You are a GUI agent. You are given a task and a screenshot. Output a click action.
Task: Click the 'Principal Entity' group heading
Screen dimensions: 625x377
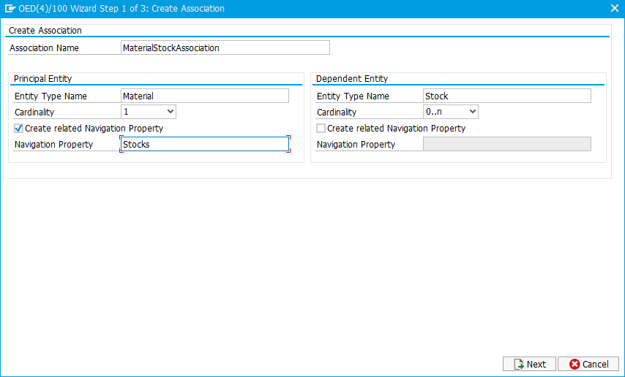[42, 78]
